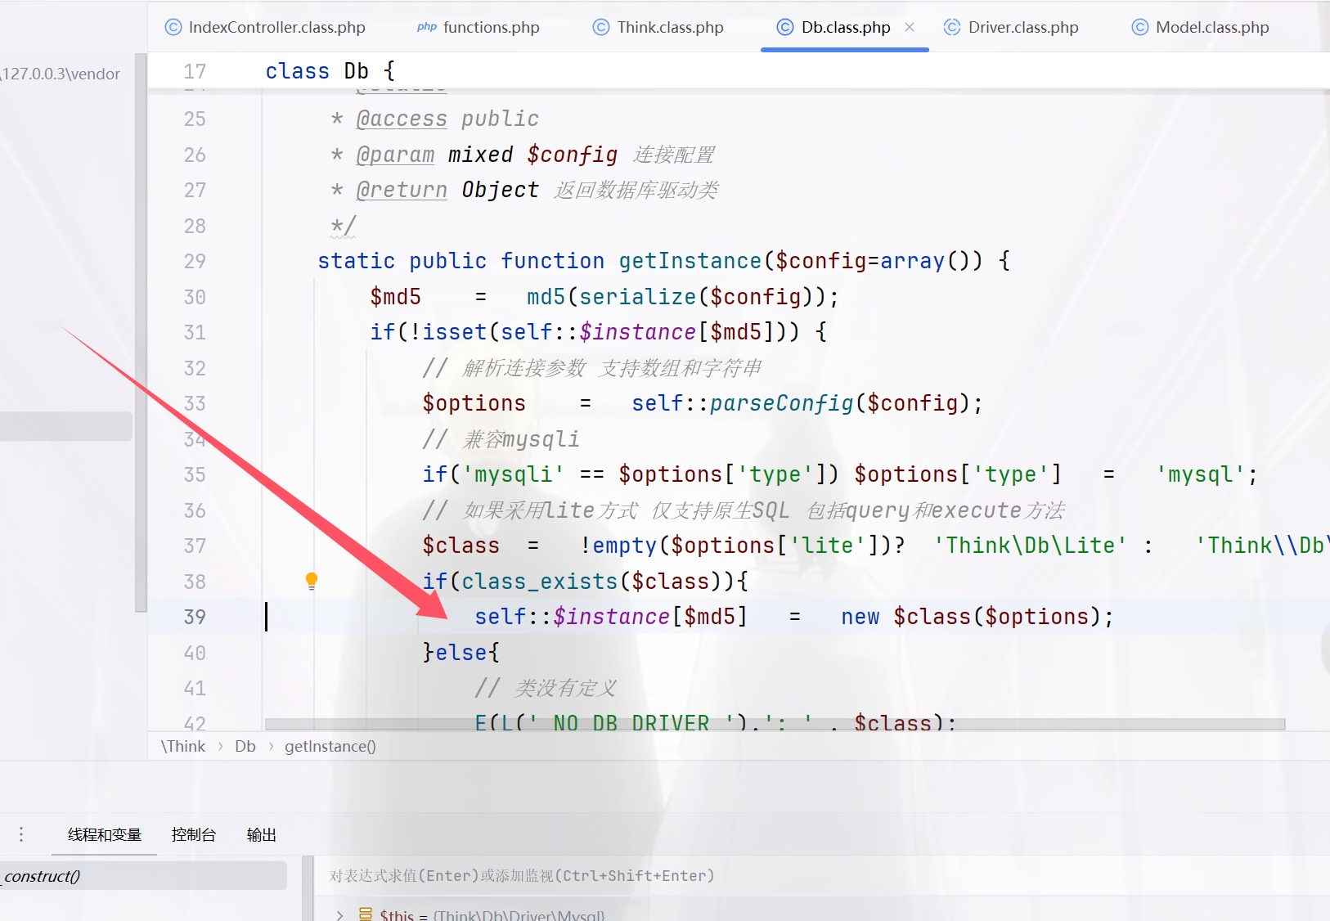Click the Db breadcrumb item
The width and height of the screenshot is (1330, 921).
pos(245,746)
